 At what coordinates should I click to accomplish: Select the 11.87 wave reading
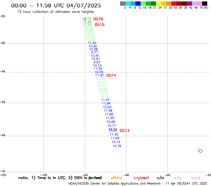100,75
